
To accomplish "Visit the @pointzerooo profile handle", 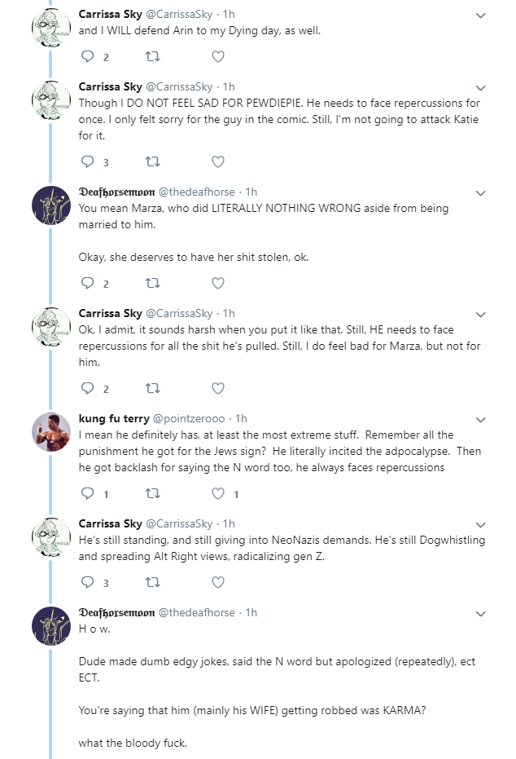I will (x=189, y=419).
